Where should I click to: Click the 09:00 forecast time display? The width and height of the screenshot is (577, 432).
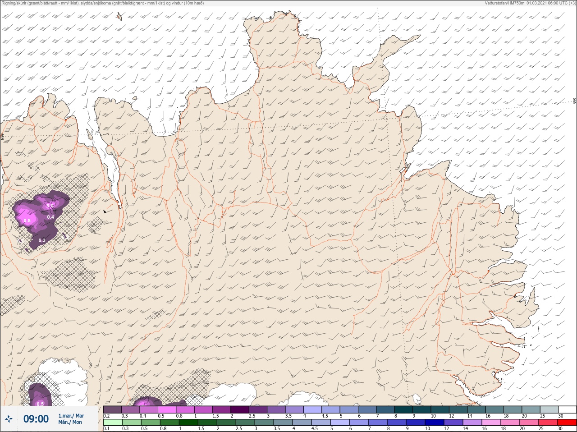[x=36, y=419]
